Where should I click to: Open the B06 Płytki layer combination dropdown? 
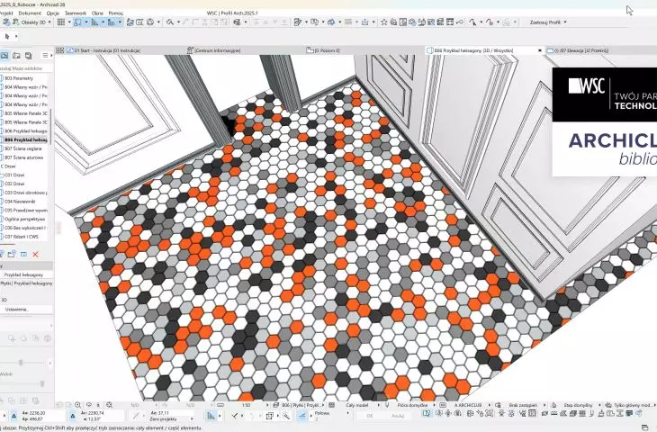point(302,405)
